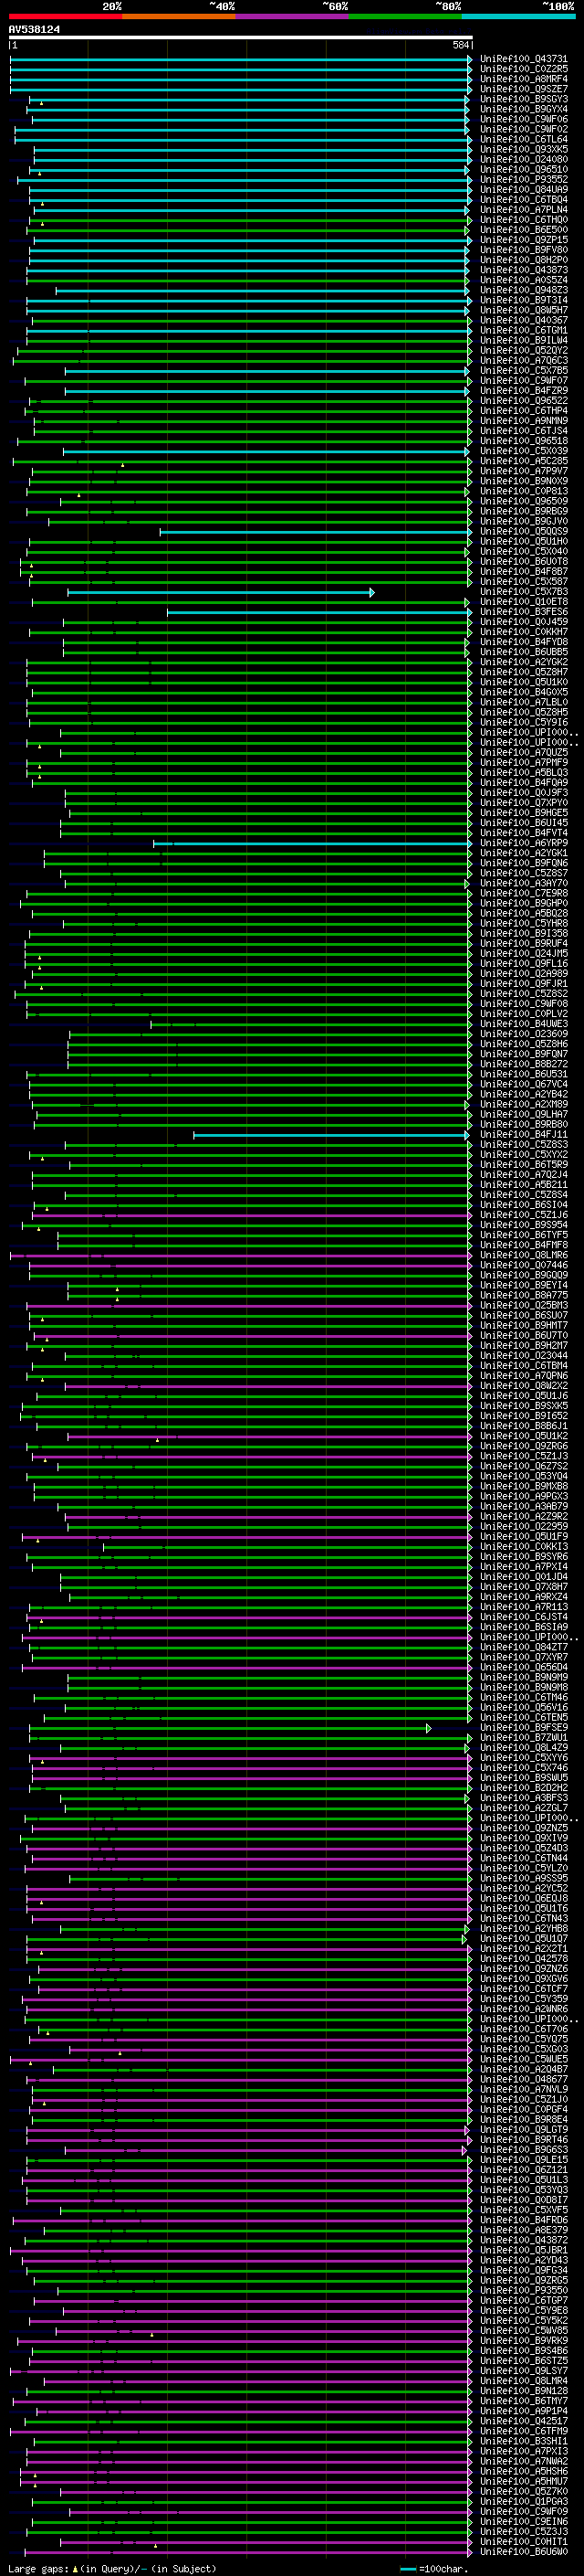Image resolution: width=584 pixels, height=2576 pixels.
Task: Select the query label AV538124
Action: (x=34, y=29)
